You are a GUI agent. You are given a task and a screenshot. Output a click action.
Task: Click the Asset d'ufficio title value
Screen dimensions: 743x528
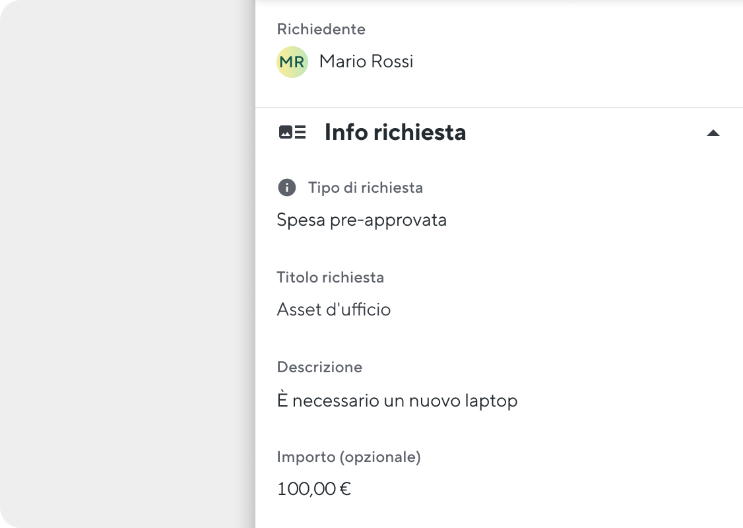(x=334, y=310)
